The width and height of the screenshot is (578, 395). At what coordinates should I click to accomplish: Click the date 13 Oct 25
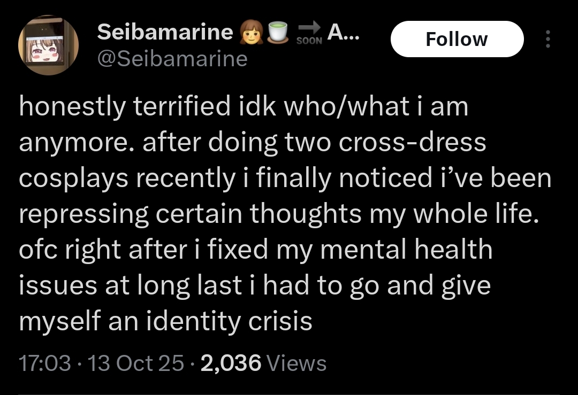135,363
